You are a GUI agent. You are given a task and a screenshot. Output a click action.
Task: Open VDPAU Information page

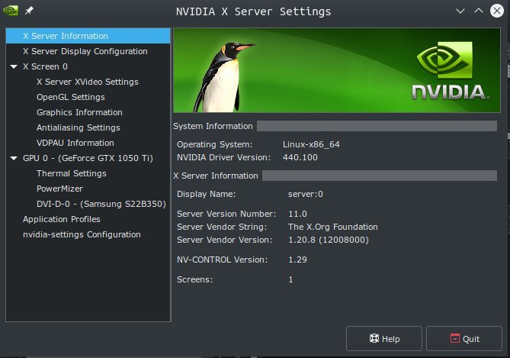(x=75, y=143)
